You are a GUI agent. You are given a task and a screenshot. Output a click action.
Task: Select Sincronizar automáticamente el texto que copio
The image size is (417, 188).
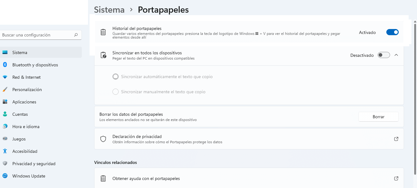point(163,77)
